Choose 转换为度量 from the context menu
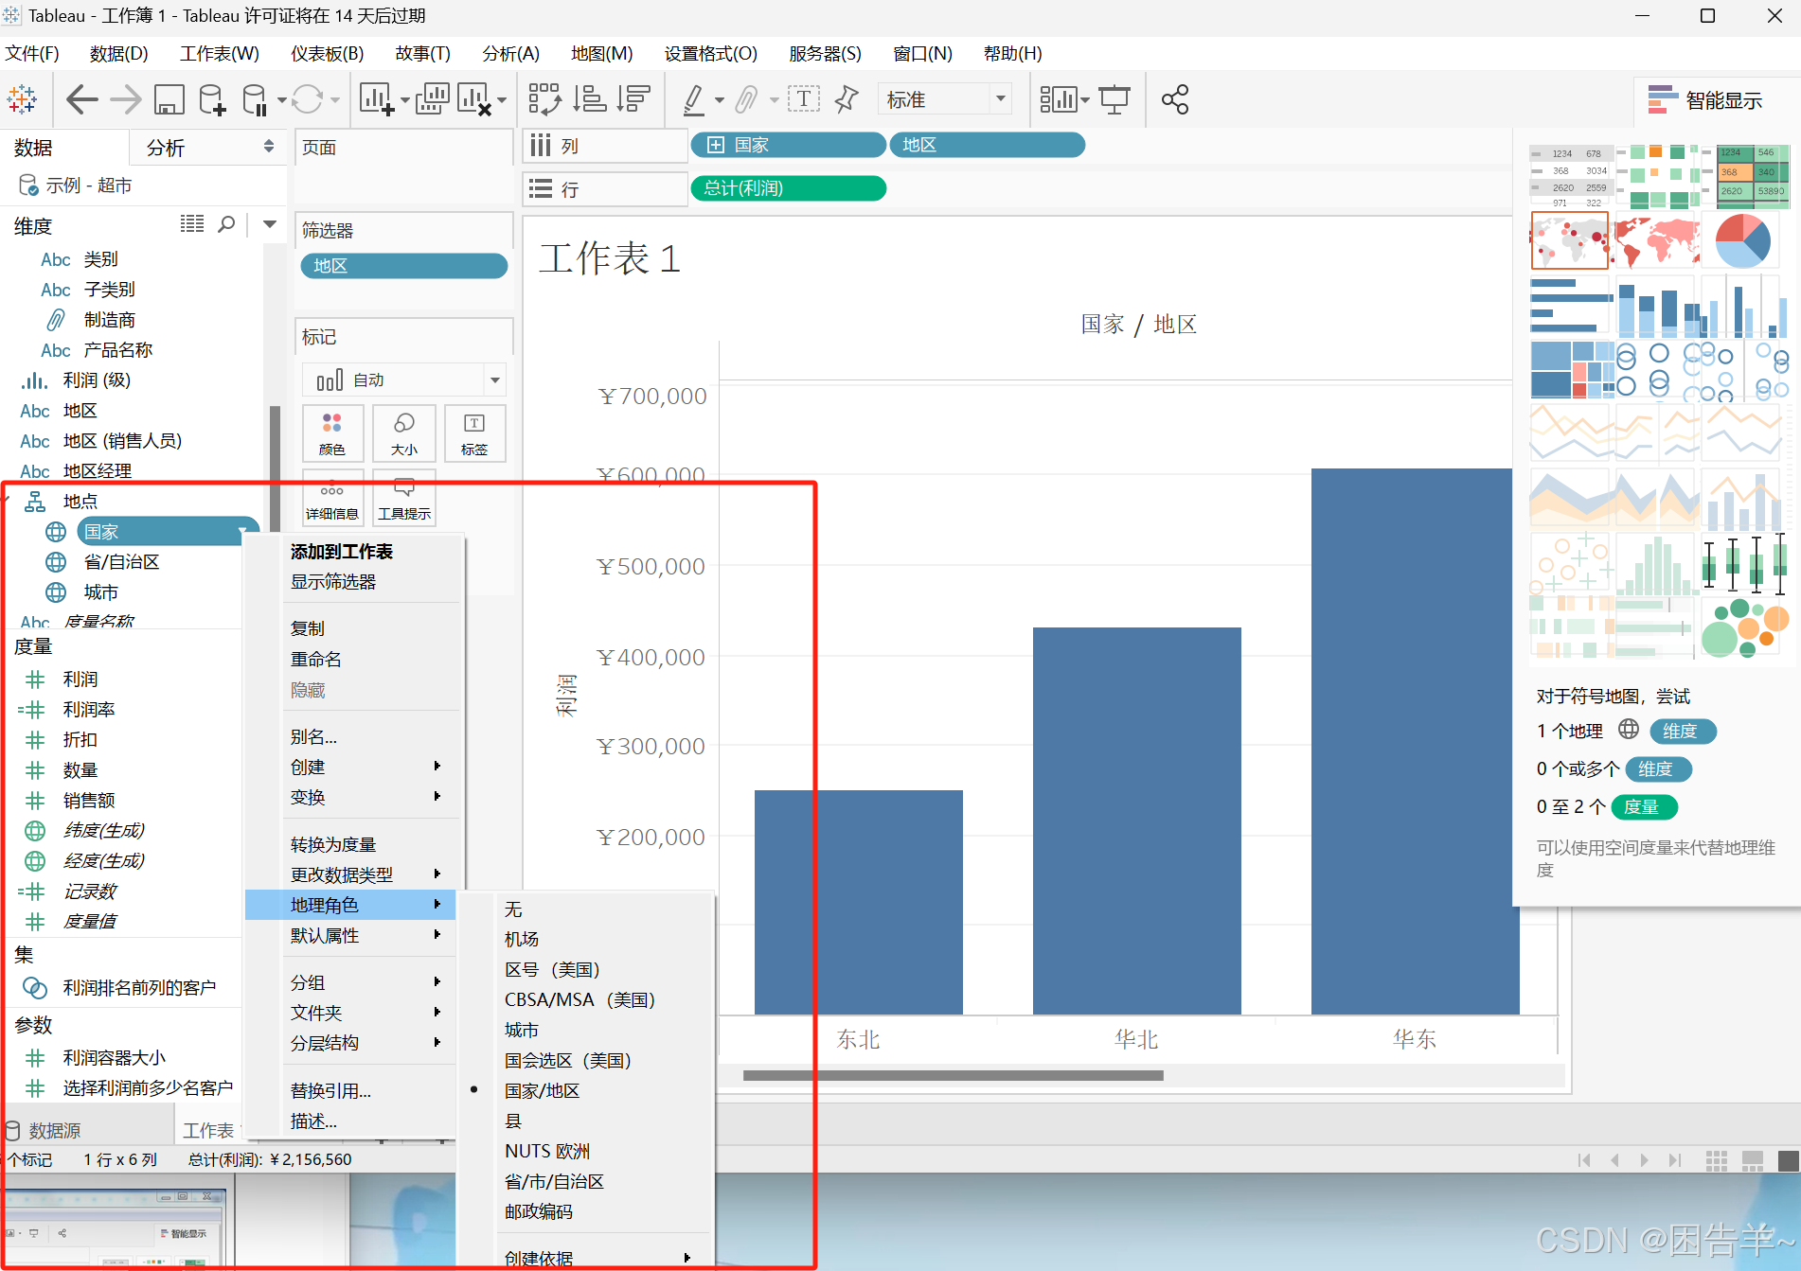1801x1271 pixels. [x=333, y=844]
